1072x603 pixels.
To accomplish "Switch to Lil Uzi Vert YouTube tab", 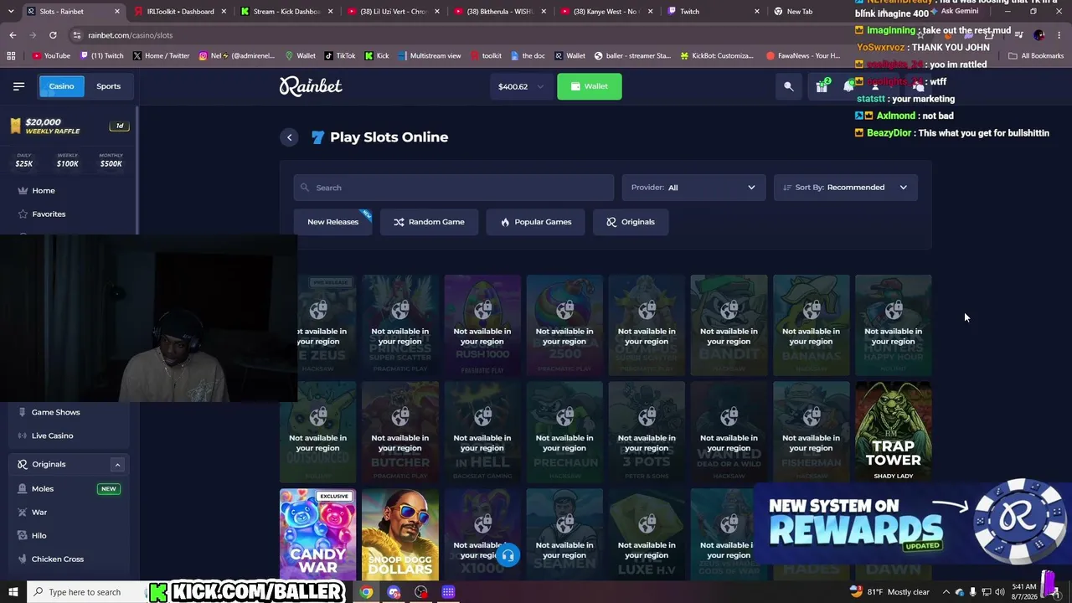I will [393, 12].
